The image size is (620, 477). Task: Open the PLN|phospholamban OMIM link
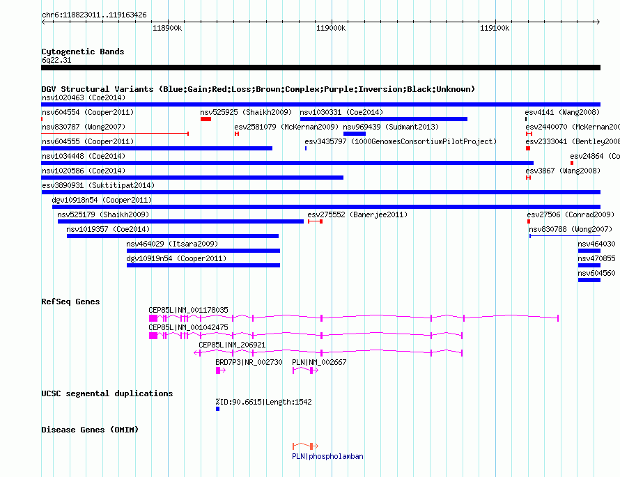[327, 456]
